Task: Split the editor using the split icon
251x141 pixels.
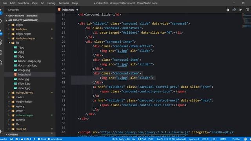Action: [247, 10]
